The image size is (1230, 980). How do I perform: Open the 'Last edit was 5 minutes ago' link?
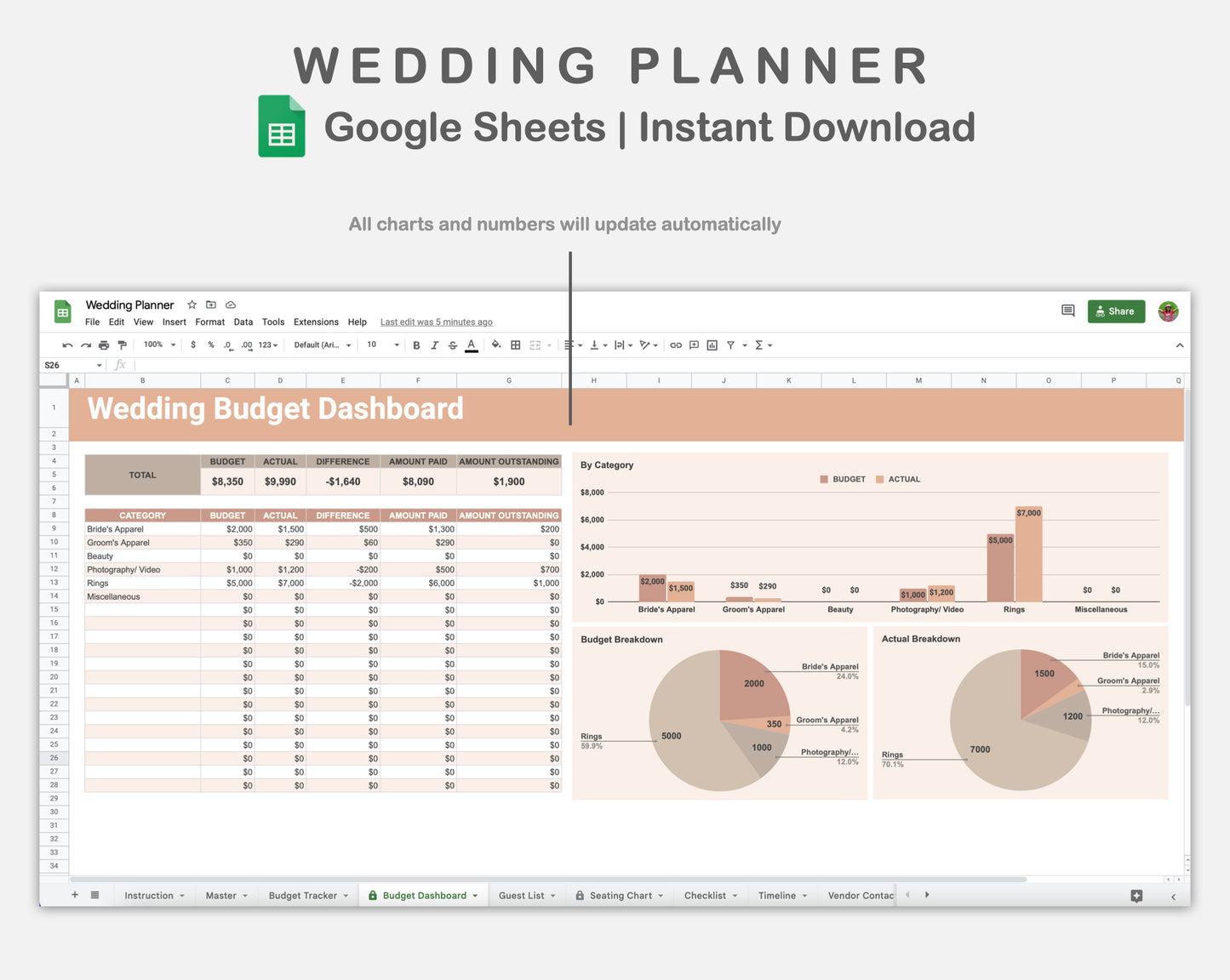pyautogui.click(x=436, y=322)
